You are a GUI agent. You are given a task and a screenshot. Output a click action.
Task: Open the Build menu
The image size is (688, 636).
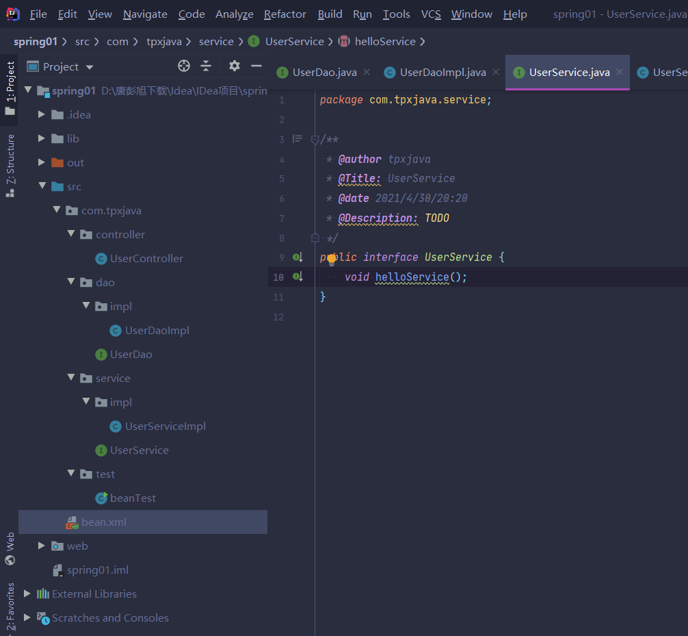[x=330, y=14]
